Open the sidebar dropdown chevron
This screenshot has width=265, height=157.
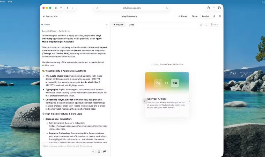61,8
